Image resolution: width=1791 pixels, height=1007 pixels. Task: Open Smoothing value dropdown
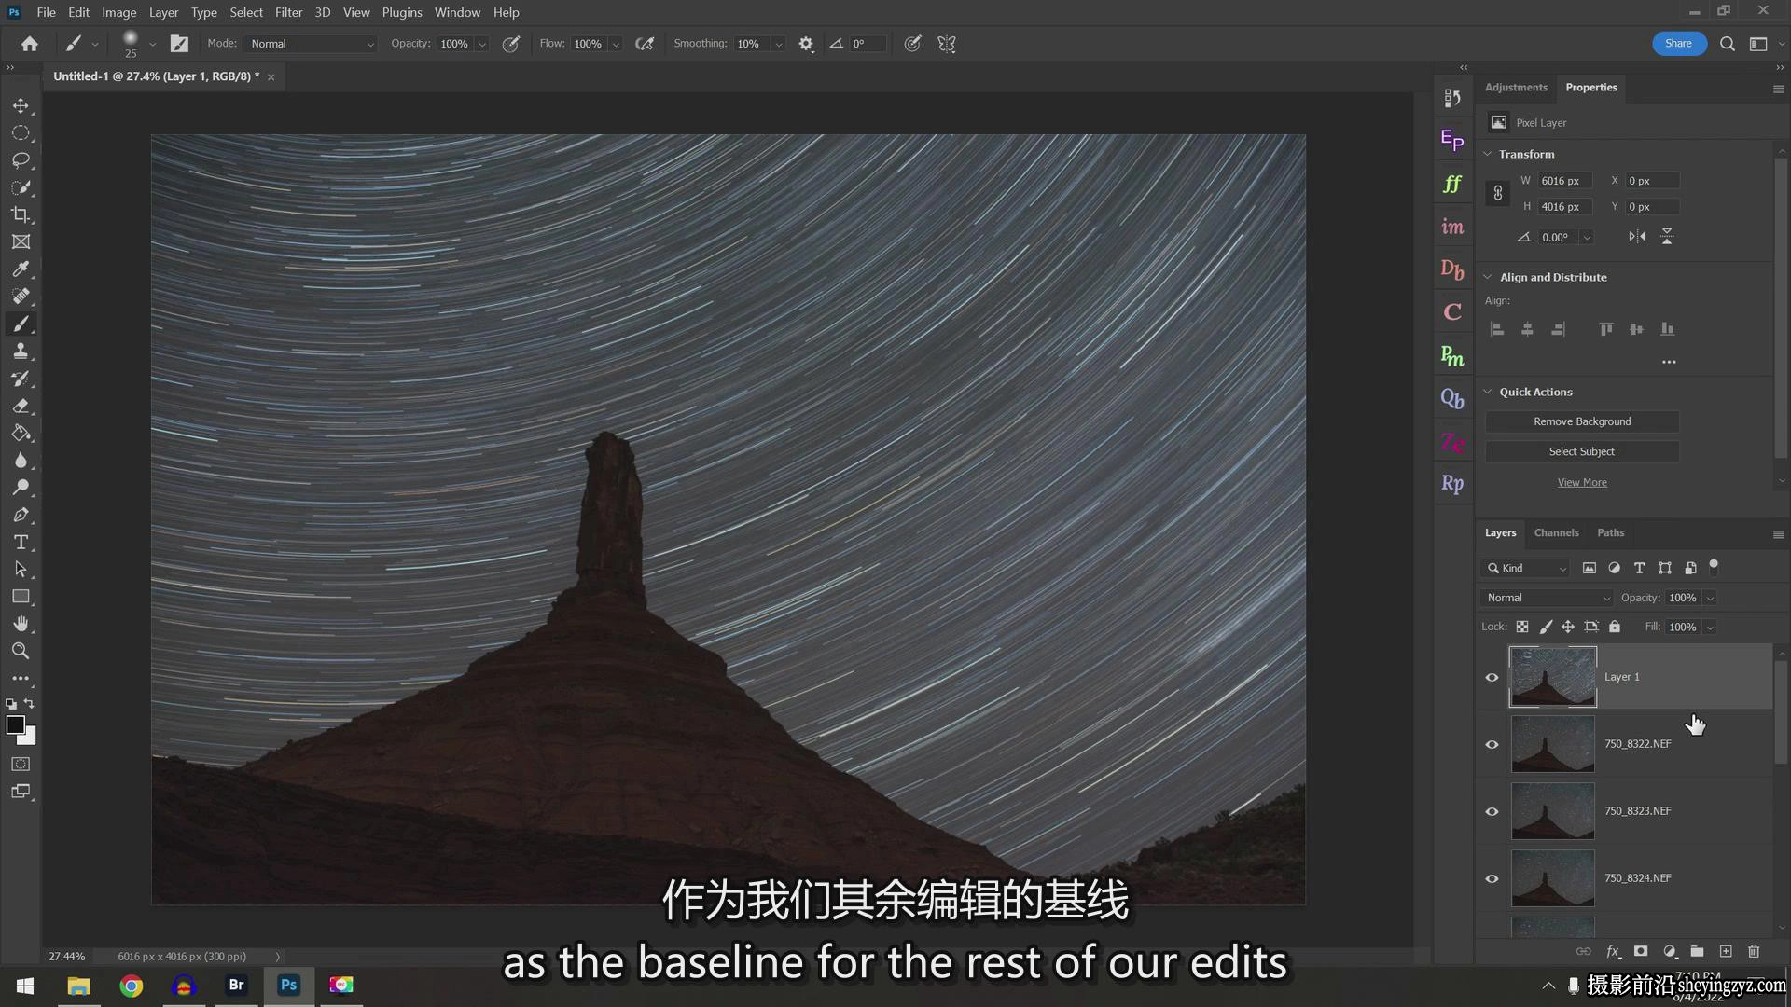[778, 44]
